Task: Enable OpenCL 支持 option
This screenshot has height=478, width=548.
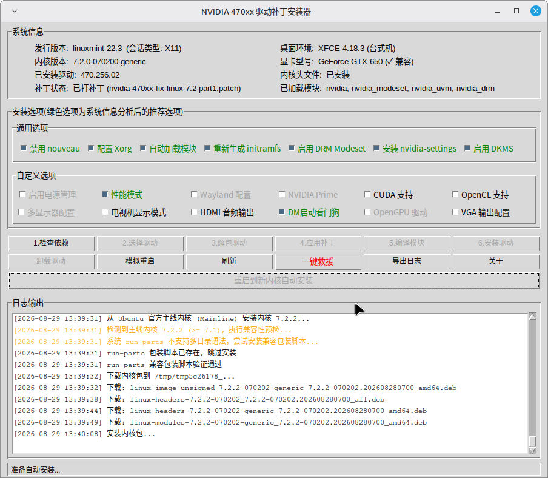Action: tap(455, 195)
